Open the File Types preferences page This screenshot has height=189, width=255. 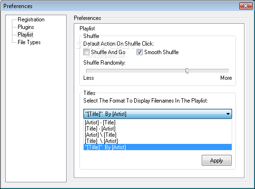tap(29, 42)
